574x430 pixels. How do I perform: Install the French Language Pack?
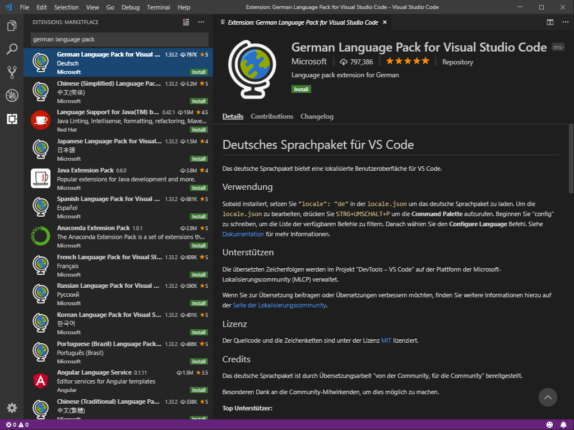click(x=199, y=274)
